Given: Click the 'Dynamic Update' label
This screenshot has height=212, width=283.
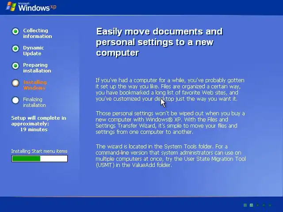Looking at the screenshot, I should tap(34, 51).
